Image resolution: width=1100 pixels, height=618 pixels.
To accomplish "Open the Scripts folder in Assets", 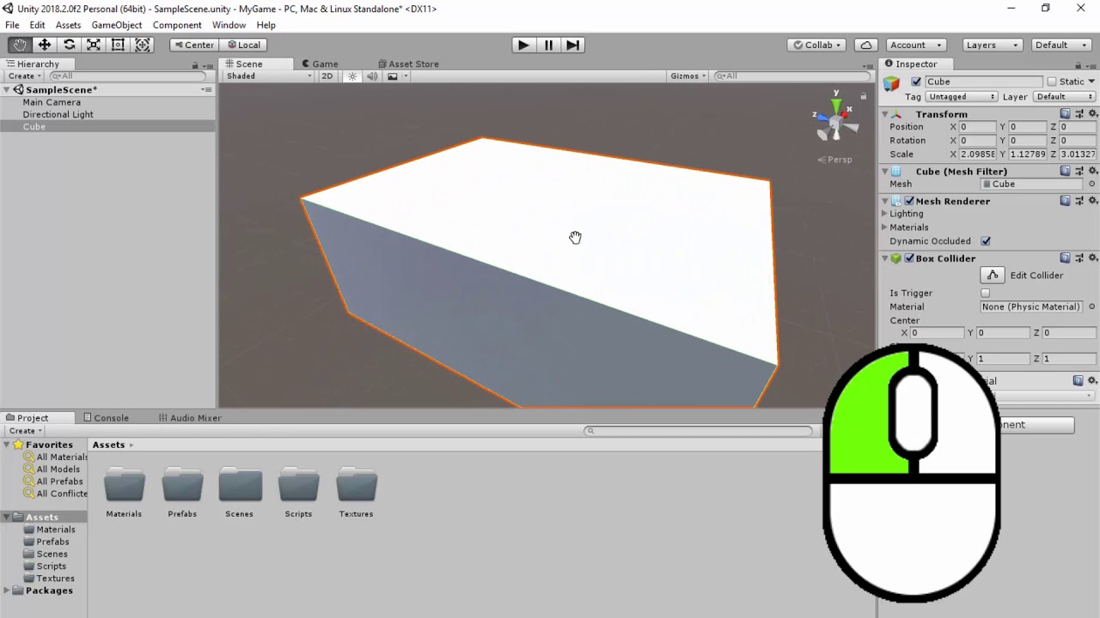I will [x=298, y=487].
